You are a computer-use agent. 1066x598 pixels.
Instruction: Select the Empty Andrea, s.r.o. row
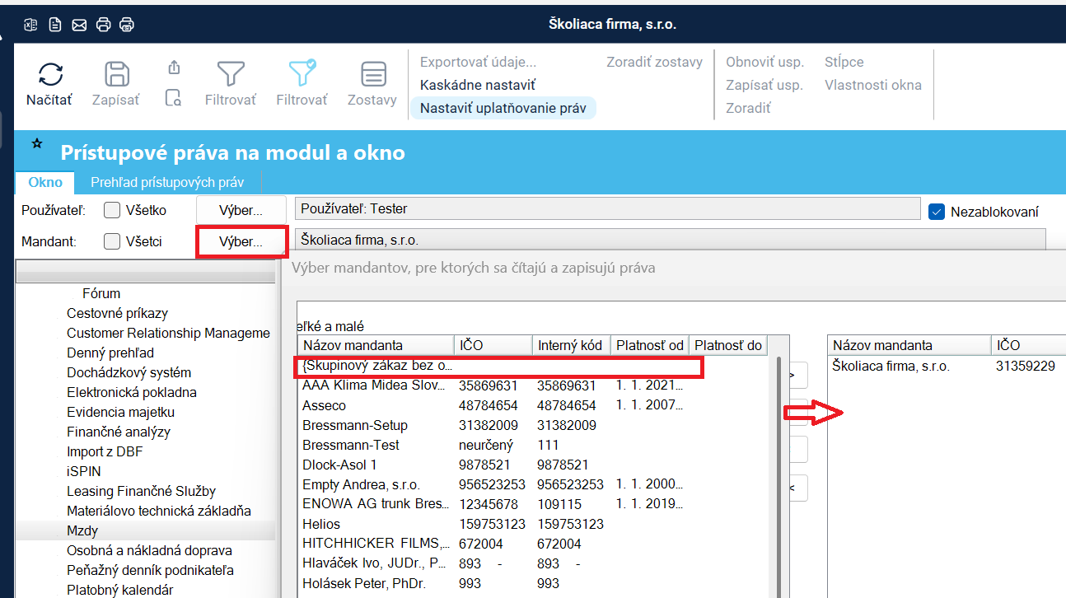point(533,484)
